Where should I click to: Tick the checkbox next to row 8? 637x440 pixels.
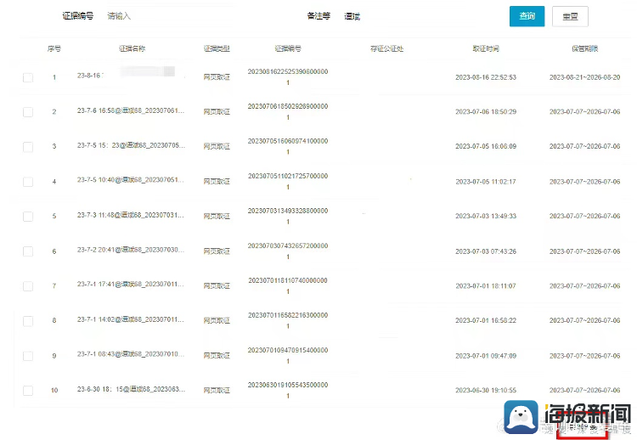click(28, 321)
